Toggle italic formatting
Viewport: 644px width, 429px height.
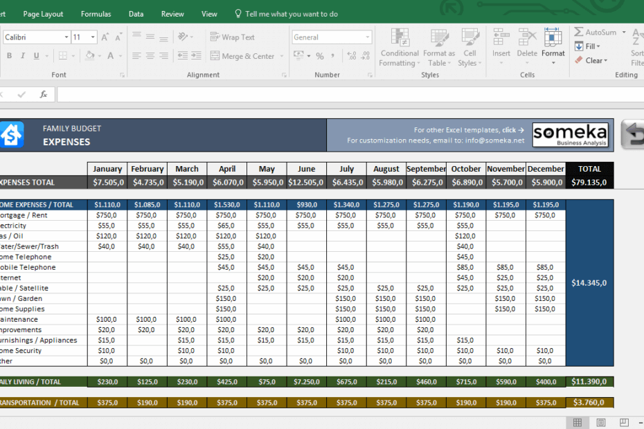point(21,55)
